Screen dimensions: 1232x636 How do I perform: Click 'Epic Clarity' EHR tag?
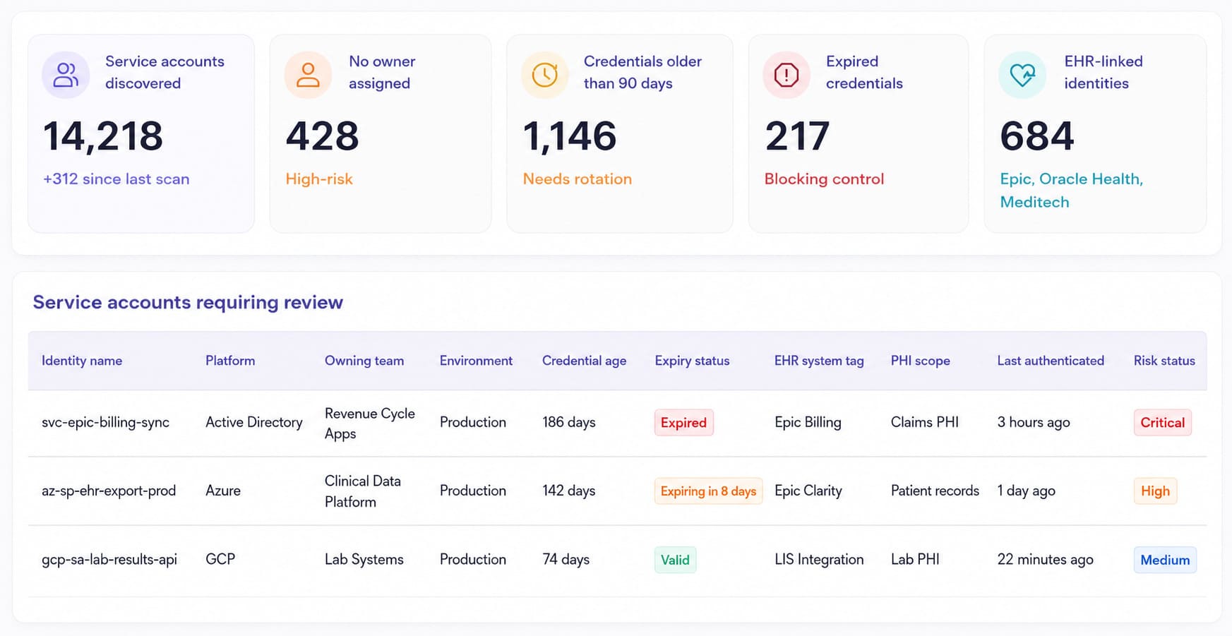[x=808, y=491]
